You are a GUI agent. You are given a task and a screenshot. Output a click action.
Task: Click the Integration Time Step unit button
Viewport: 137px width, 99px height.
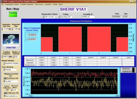(10, 29)
